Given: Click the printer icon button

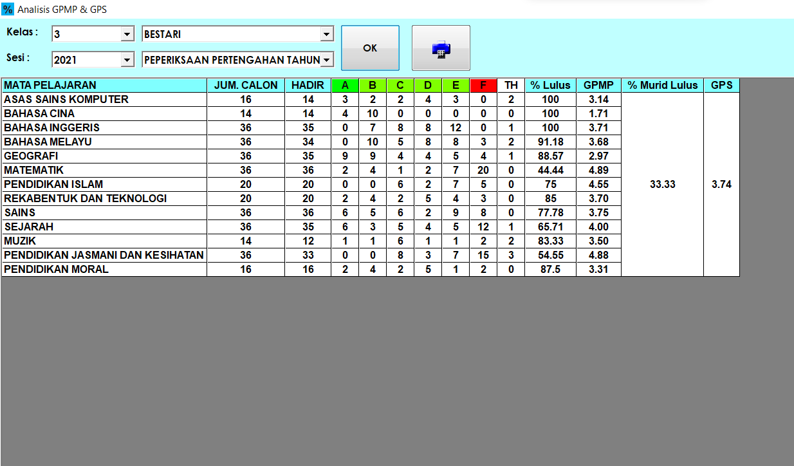Looking at the screenshot, I should tap(441, 48).
